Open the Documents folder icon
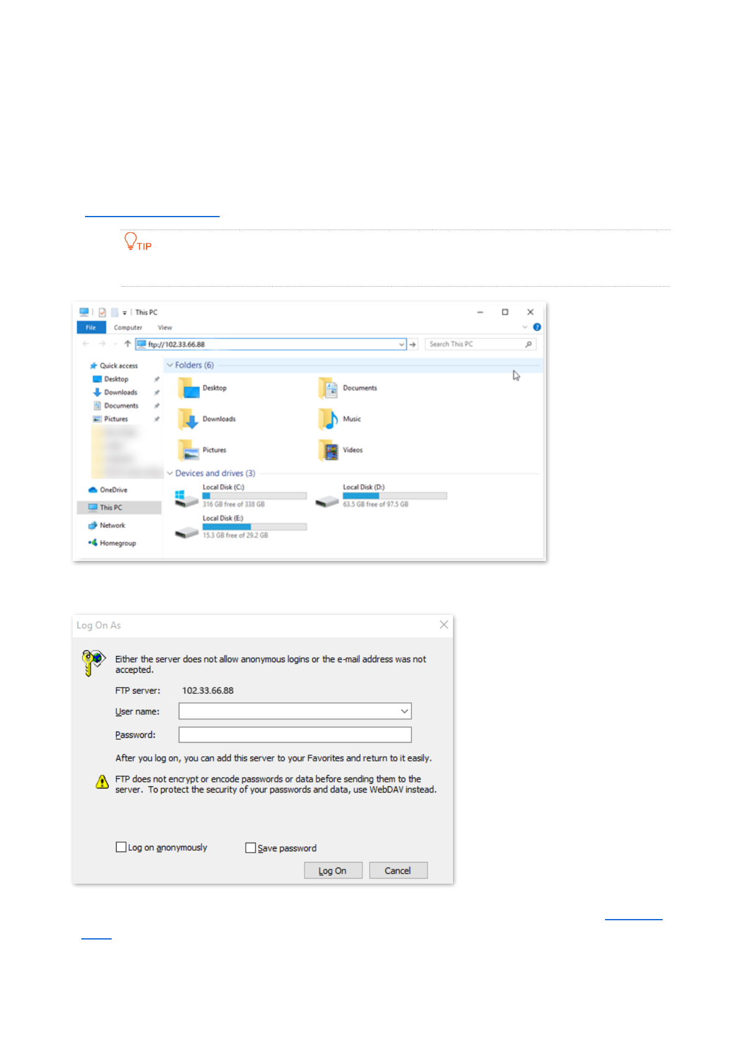 [x=328, y=388]
